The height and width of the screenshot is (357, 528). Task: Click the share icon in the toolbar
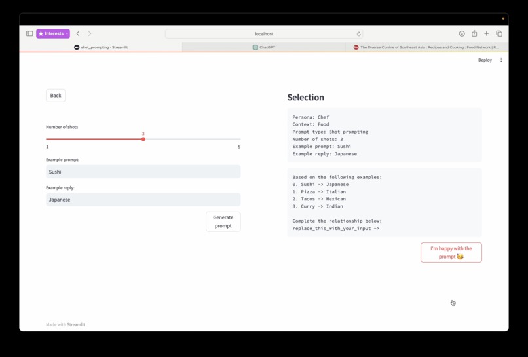474,33
